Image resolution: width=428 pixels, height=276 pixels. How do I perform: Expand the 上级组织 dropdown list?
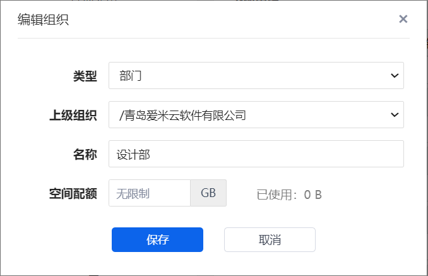[256, 115]
